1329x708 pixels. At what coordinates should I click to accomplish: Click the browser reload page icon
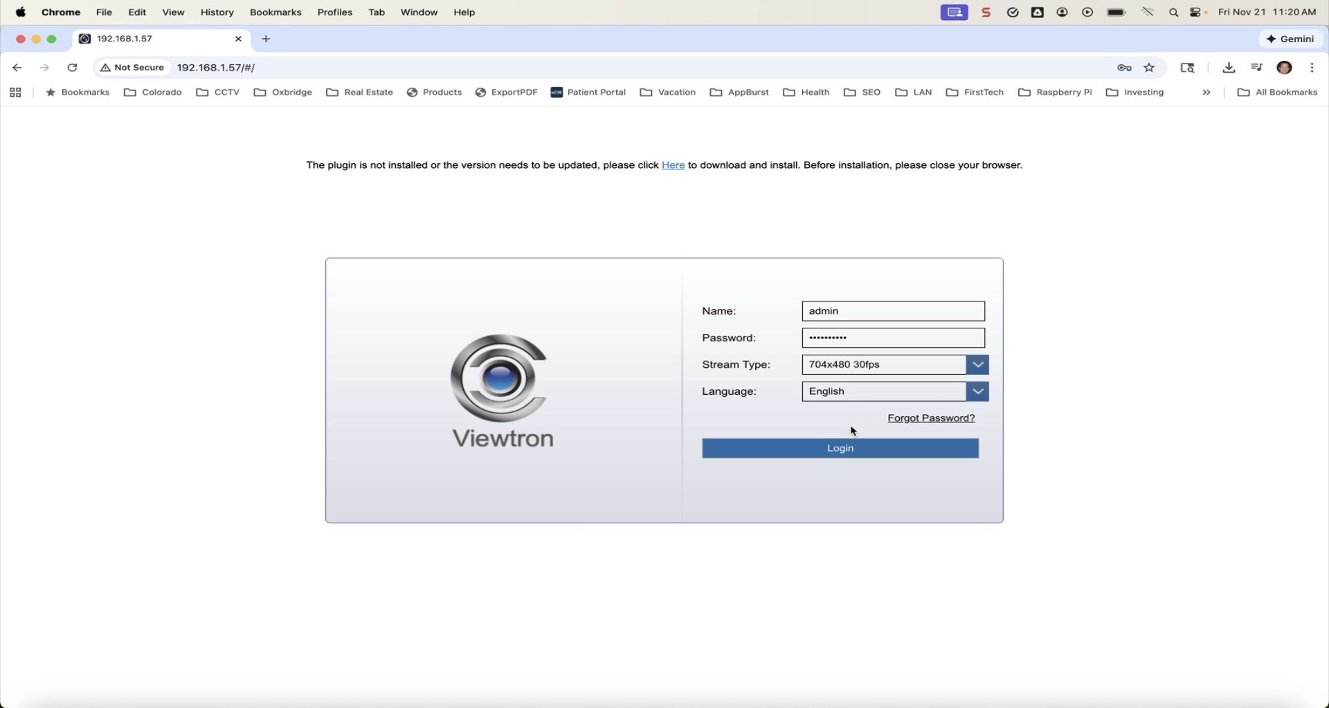click(73, 68)
